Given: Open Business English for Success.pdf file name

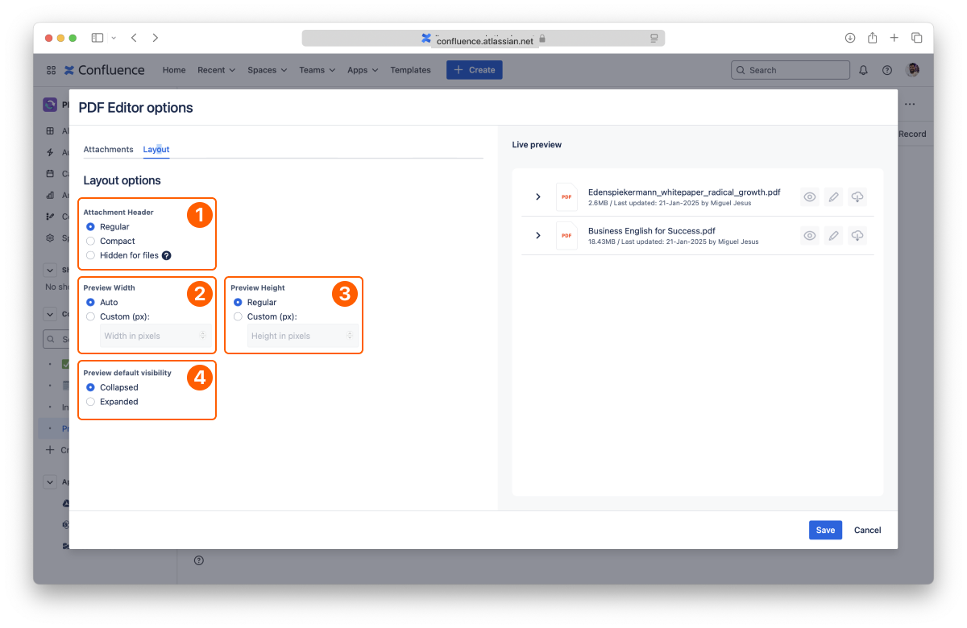Looking at the screenshot, I should click(x=652, y=231).
